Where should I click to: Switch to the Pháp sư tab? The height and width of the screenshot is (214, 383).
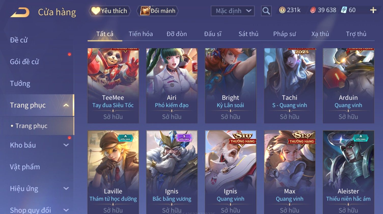(285, 34)
